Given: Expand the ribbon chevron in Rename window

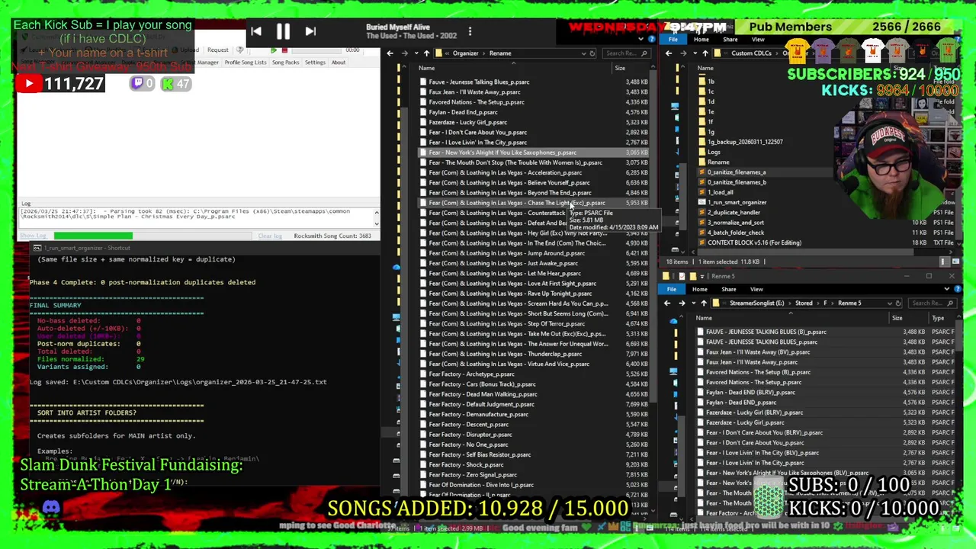Looking at the screenshot, I should click(640, 40).
